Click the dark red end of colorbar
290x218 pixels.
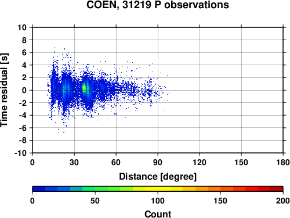pos(277,189)
